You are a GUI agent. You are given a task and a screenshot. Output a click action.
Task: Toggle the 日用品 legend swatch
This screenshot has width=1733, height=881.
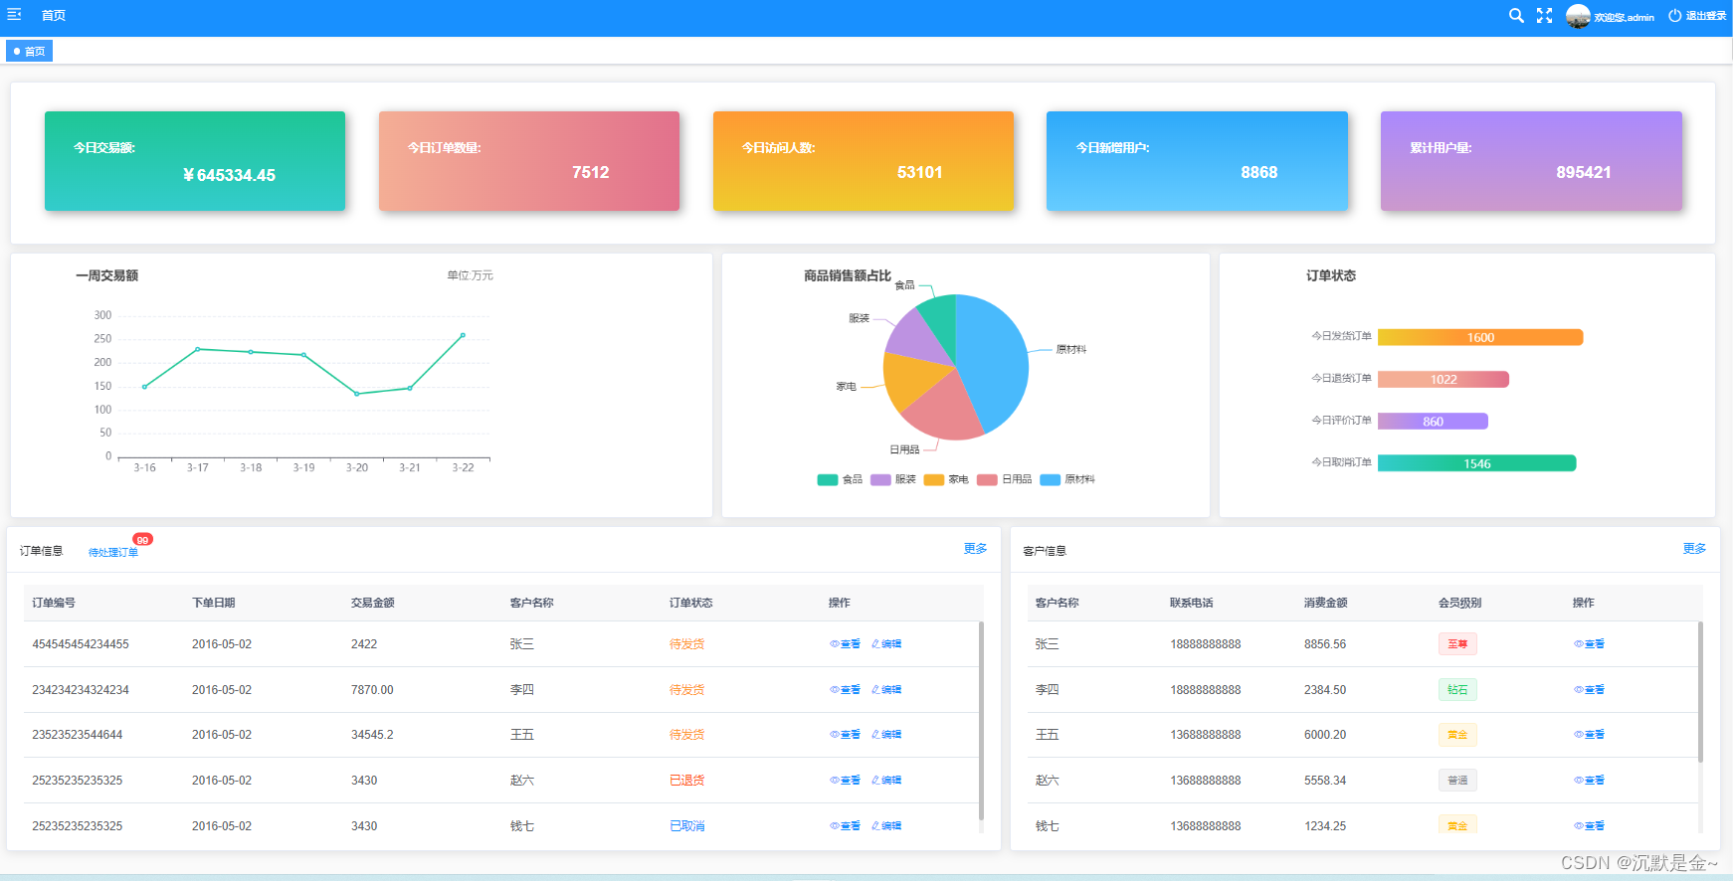[x=987, y=480]
